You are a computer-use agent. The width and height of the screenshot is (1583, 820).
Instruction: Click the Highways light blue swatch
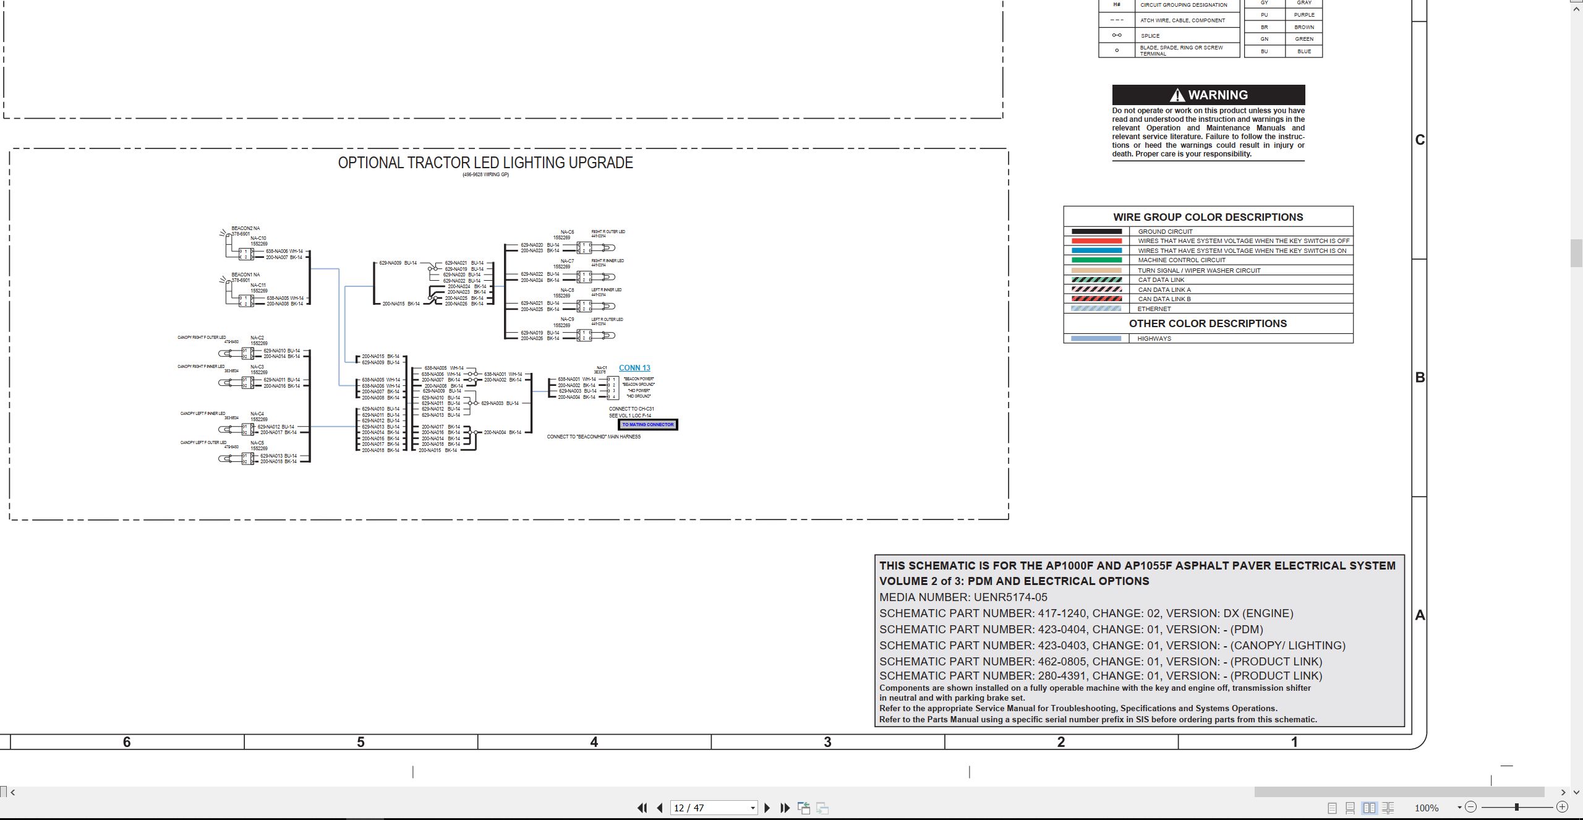(1096, 339)
